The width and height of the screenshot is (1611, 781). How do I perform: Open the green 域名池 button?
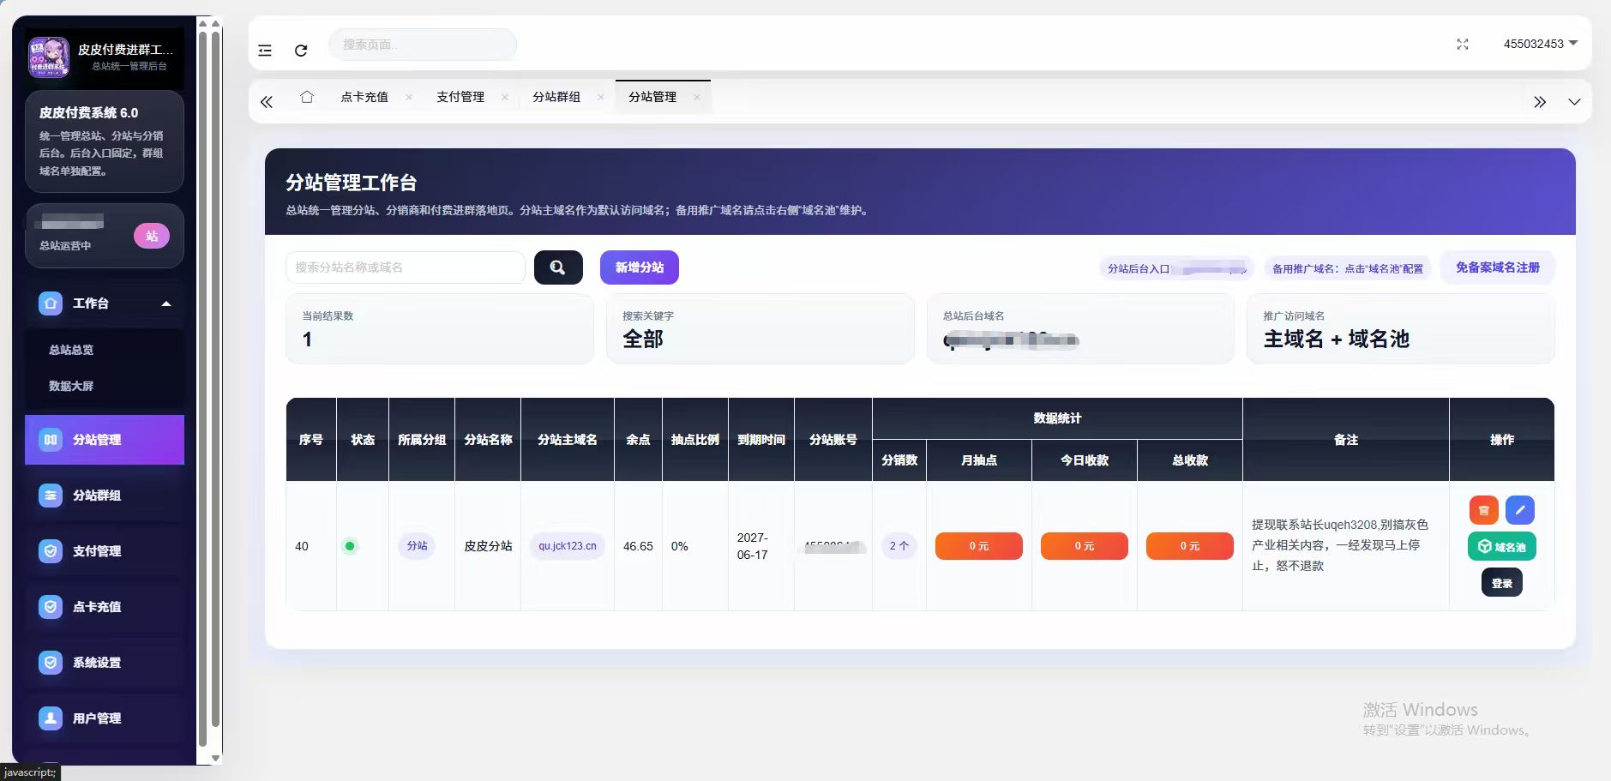(1502, 546)
